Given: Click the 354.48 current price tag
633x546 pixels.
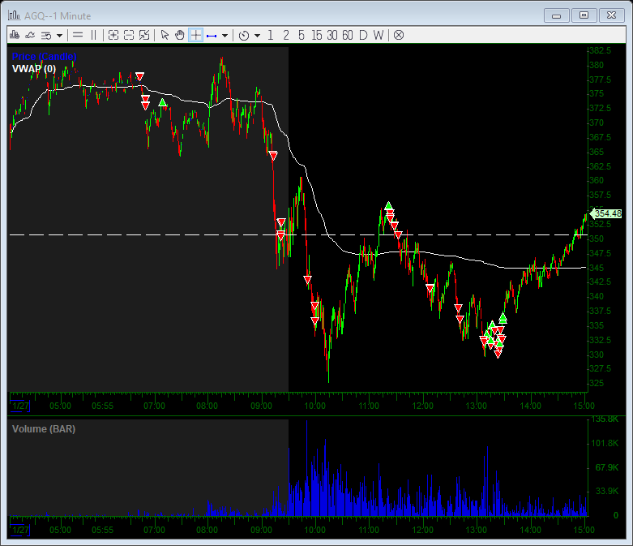Looking at the screenshot, I should coord(606,213).
